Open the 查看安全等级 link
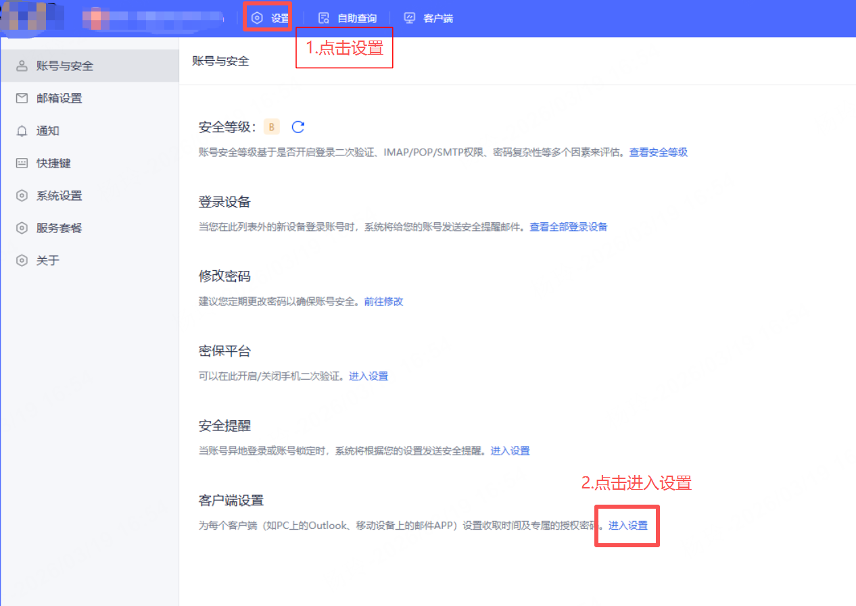 coord(659,152)
